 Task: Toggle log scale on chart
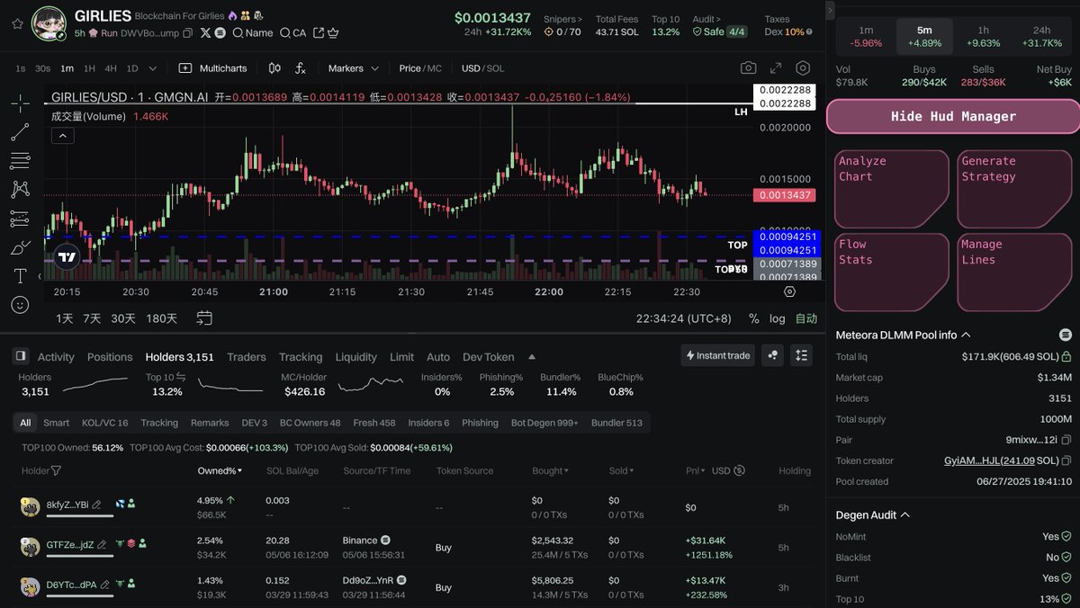pos(778,318)
